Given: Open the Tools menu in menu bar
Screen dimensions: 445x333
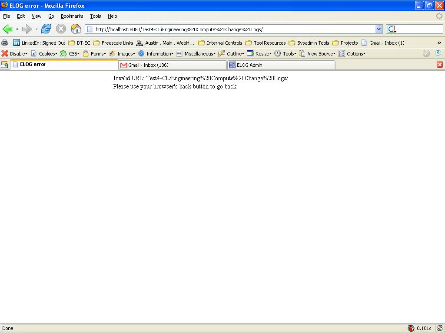Looking at the screenshot, I should (95, 16).
